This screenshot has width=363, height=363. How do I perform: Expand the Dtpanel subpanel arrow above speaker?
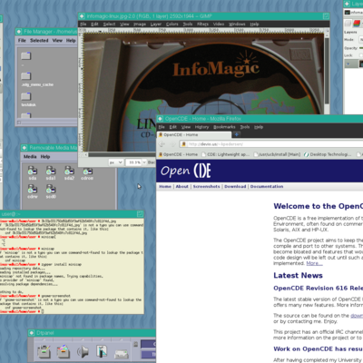pyautogui.click(x=83, y=340)
